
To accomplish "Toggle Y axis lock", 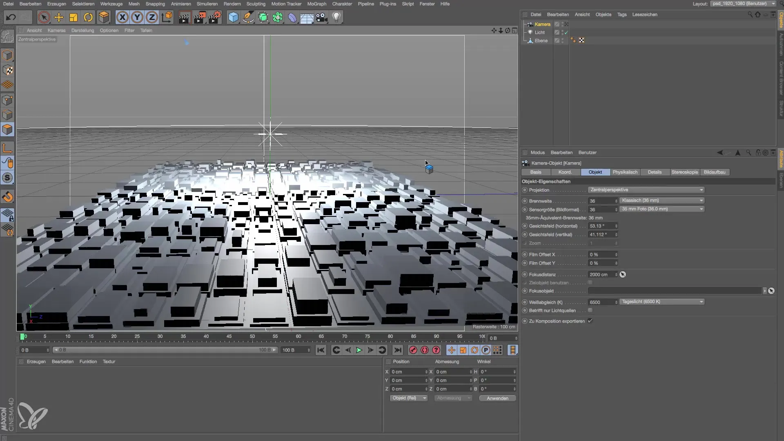I will click(137, 17).
